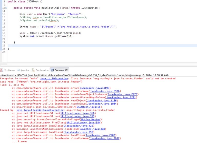Viewport: 197px width, 148px height.
Task: Open the JsonReader.java:2936 link
Action: tap(105, 91)
